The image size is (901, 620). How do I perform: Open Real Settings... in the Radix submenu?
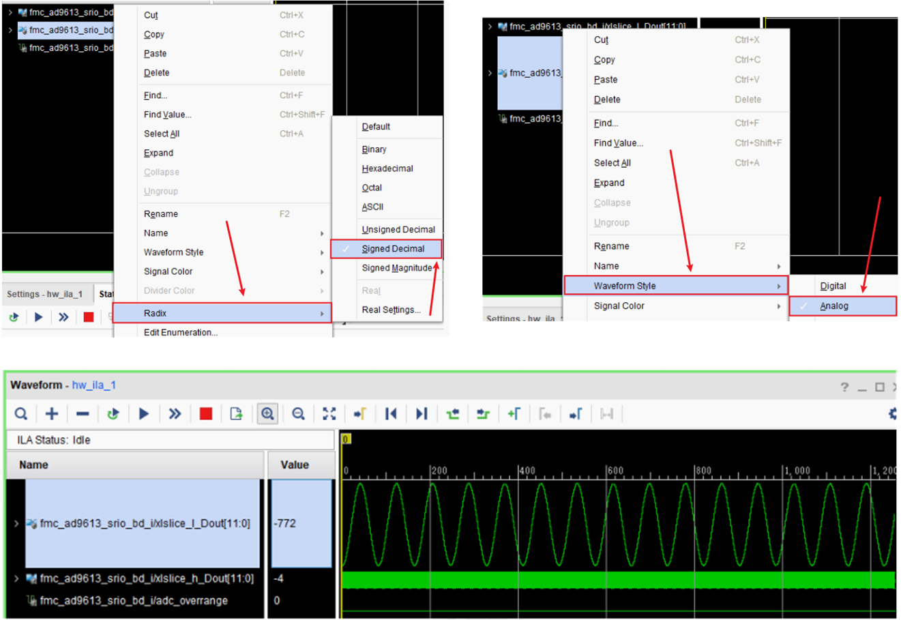pos(391,310)
